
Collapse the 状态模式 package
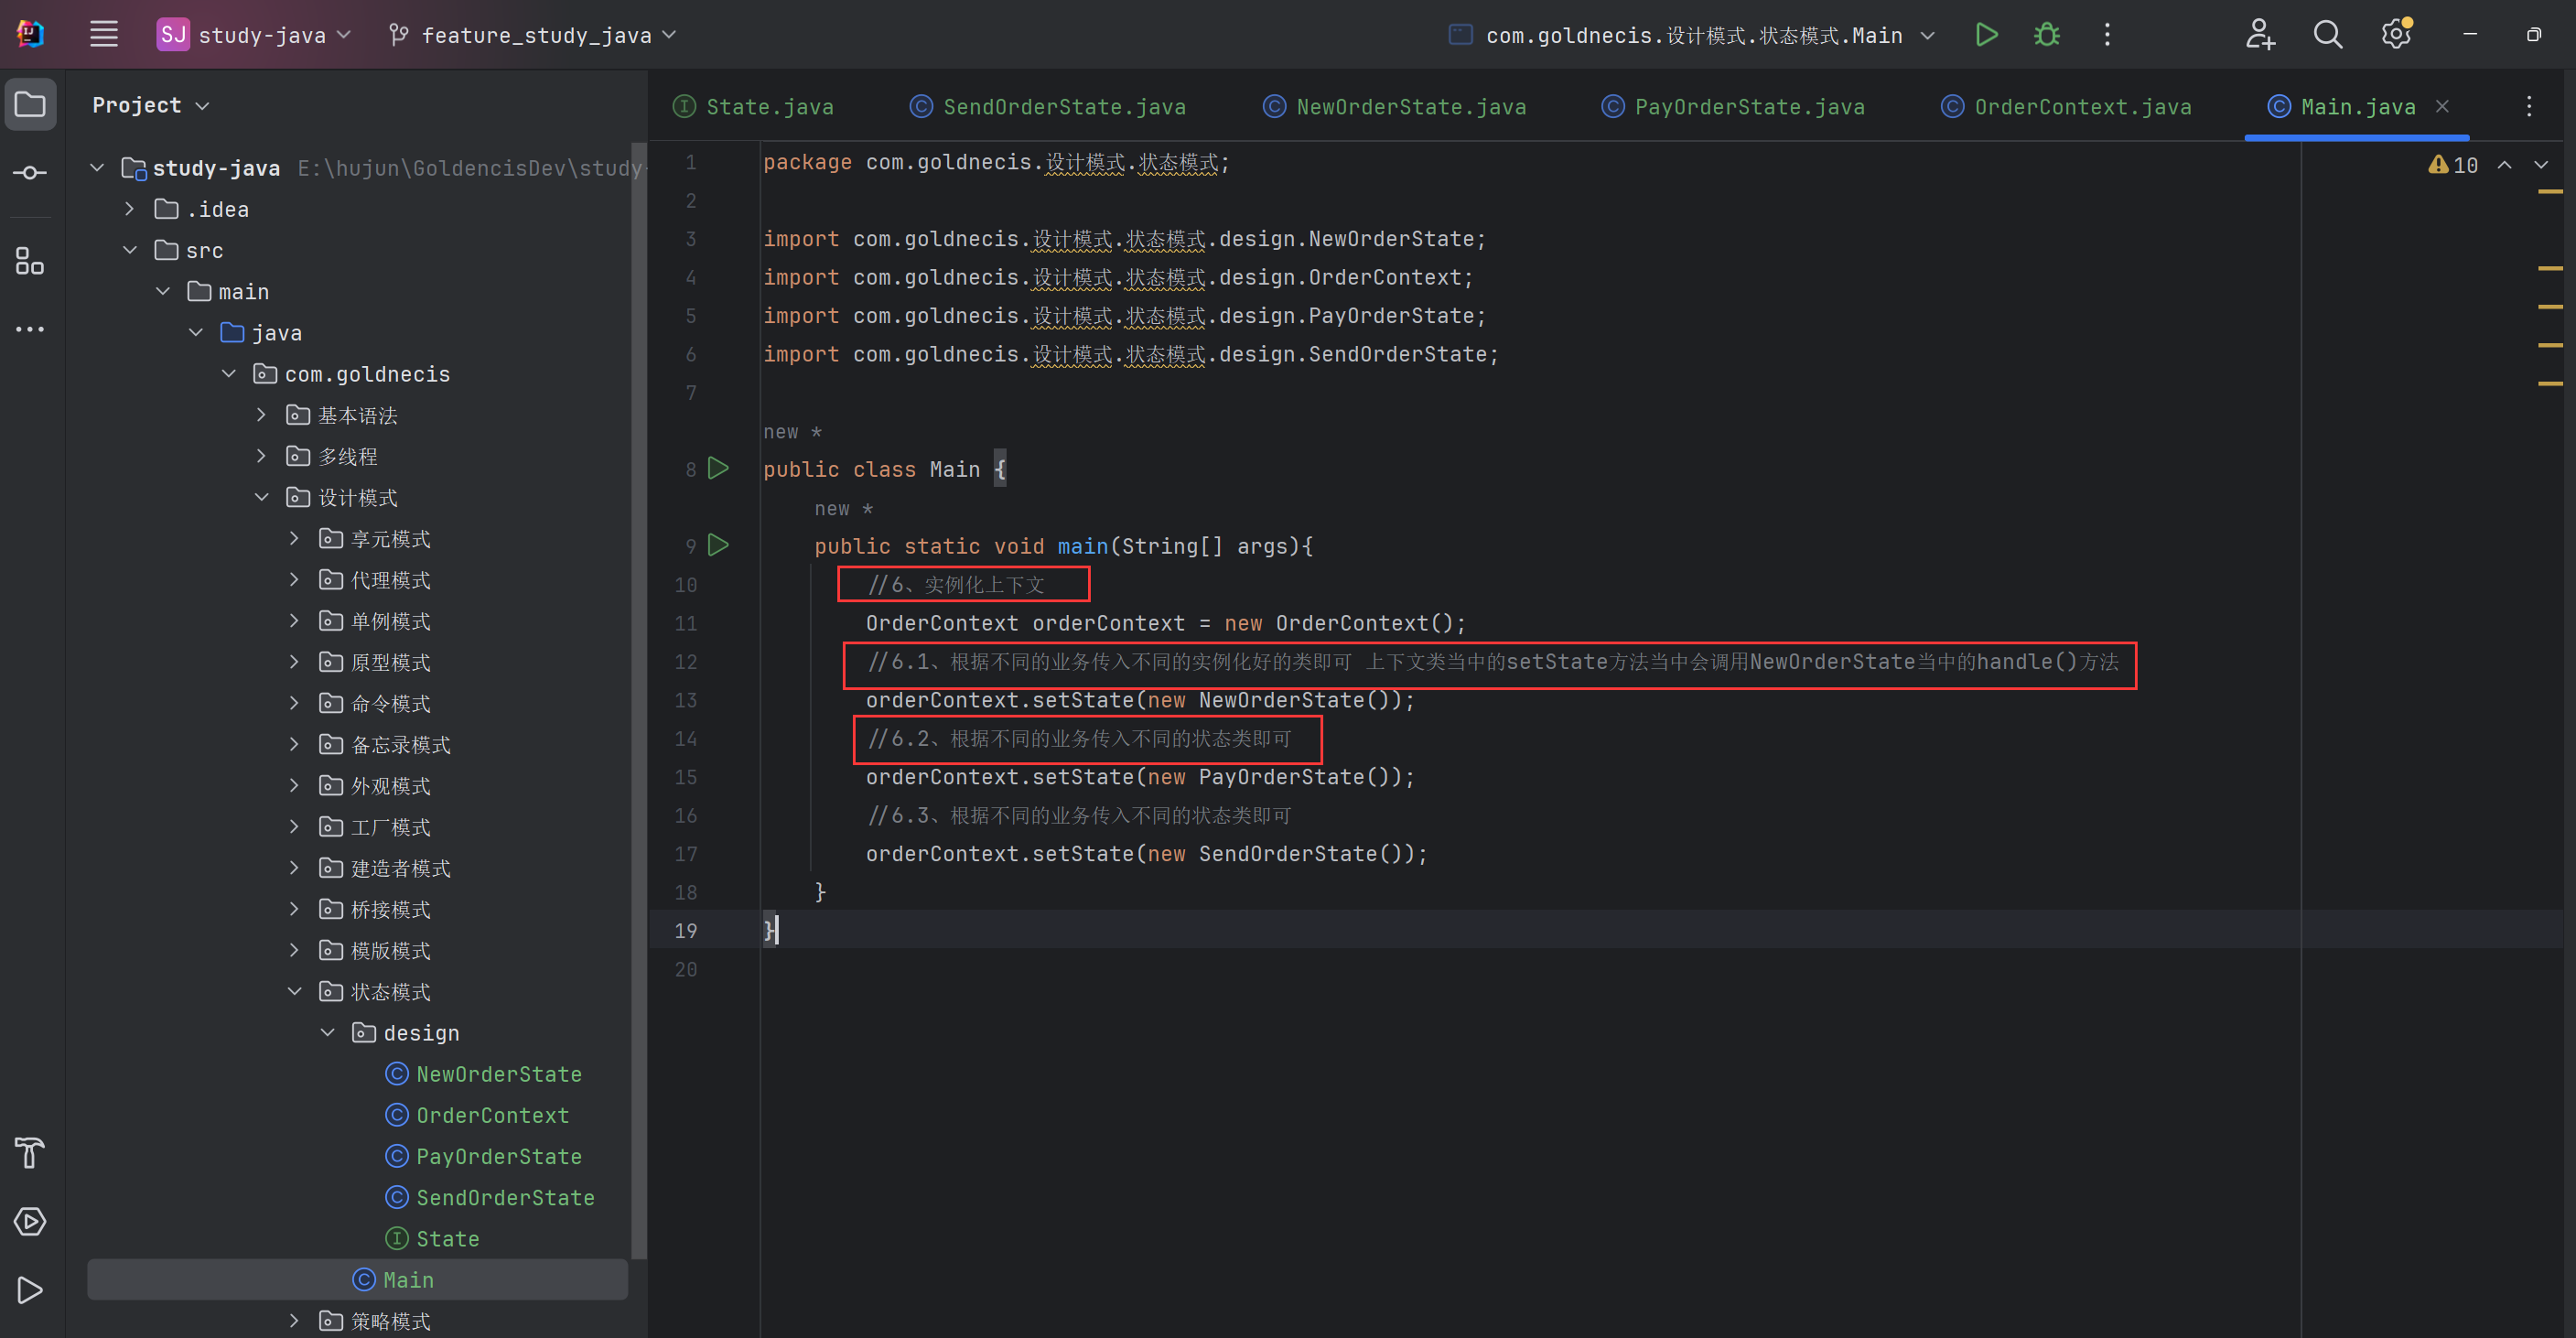pos(295,991)
